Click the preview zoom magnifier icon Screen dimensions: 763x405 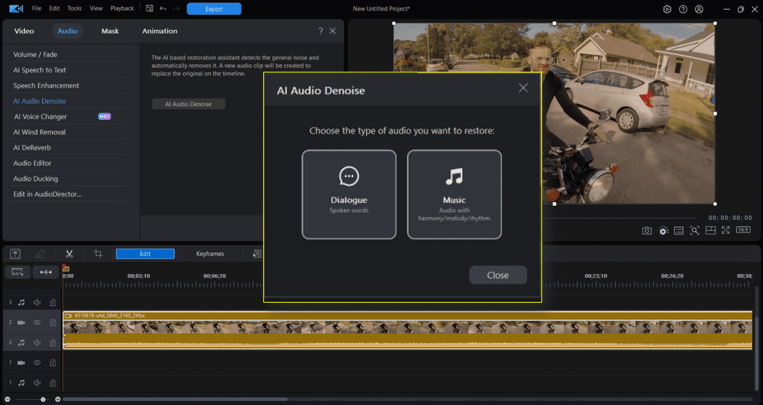click(695, 230)
